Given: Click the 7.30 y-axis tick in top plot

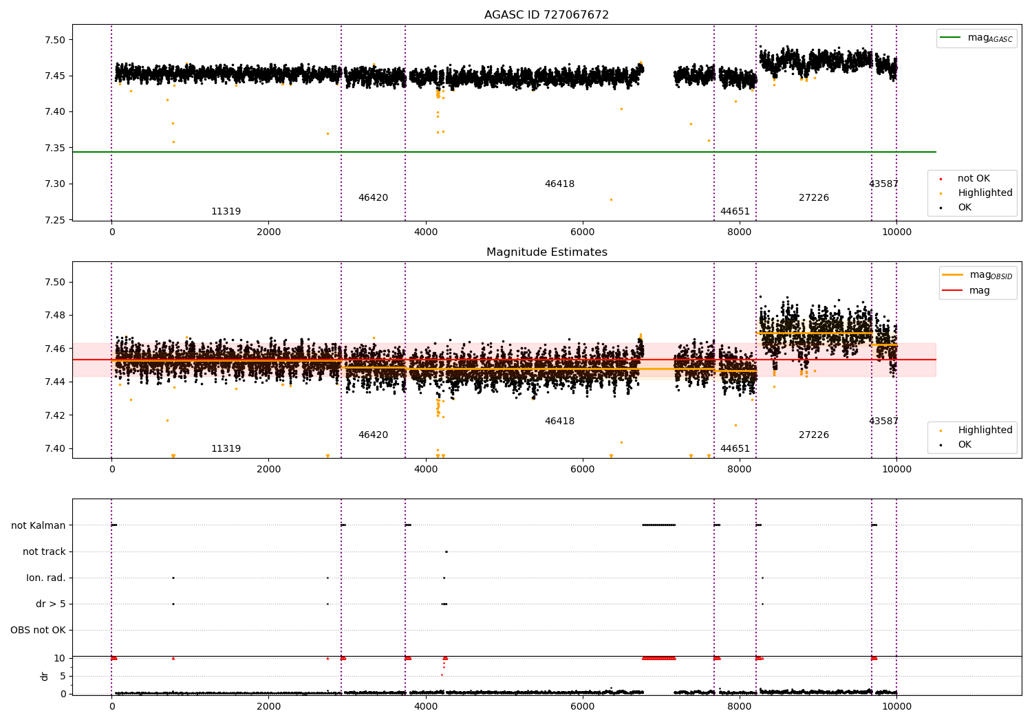Looking at the screenshot, I should (x=55, y=184).
